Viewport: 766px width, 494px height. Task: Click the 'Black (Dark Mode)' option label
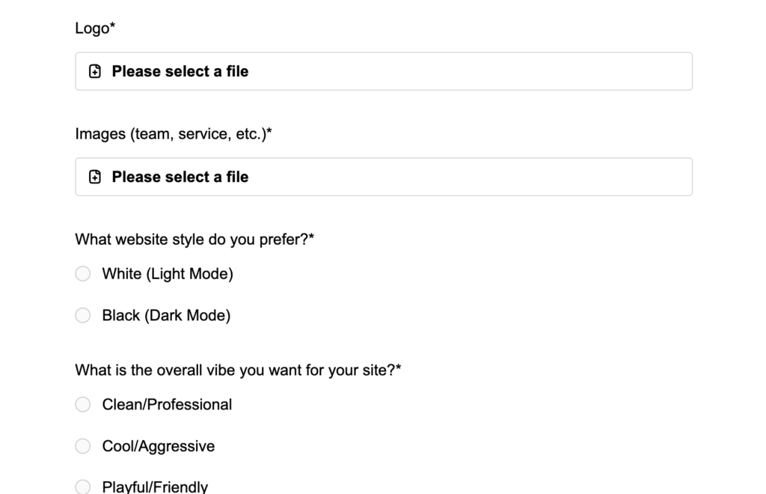coord(166,316)
